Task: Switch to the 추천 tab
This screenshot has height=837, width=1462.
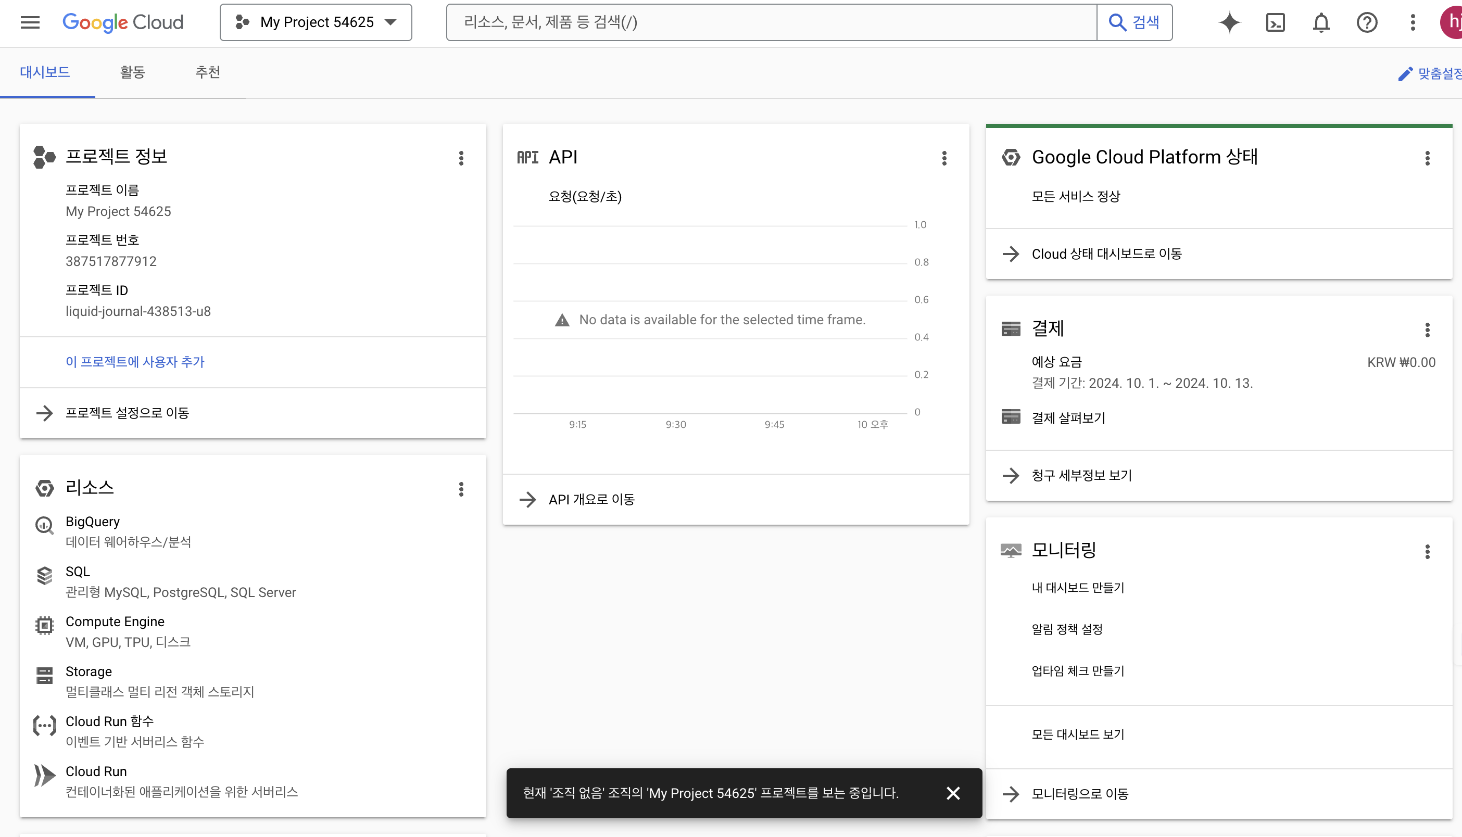Action: [208, 72]
